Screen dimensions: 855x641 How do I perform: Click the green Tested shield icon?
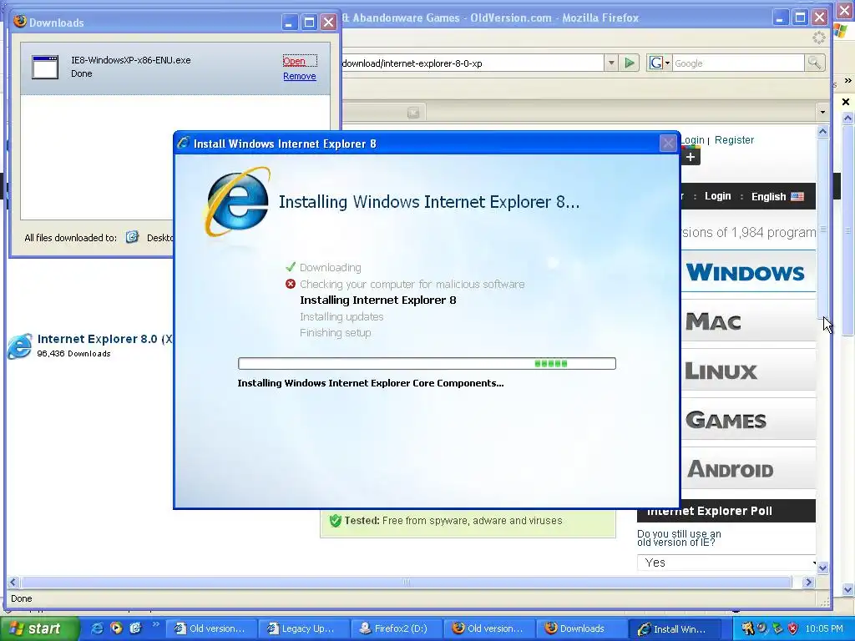336,521
